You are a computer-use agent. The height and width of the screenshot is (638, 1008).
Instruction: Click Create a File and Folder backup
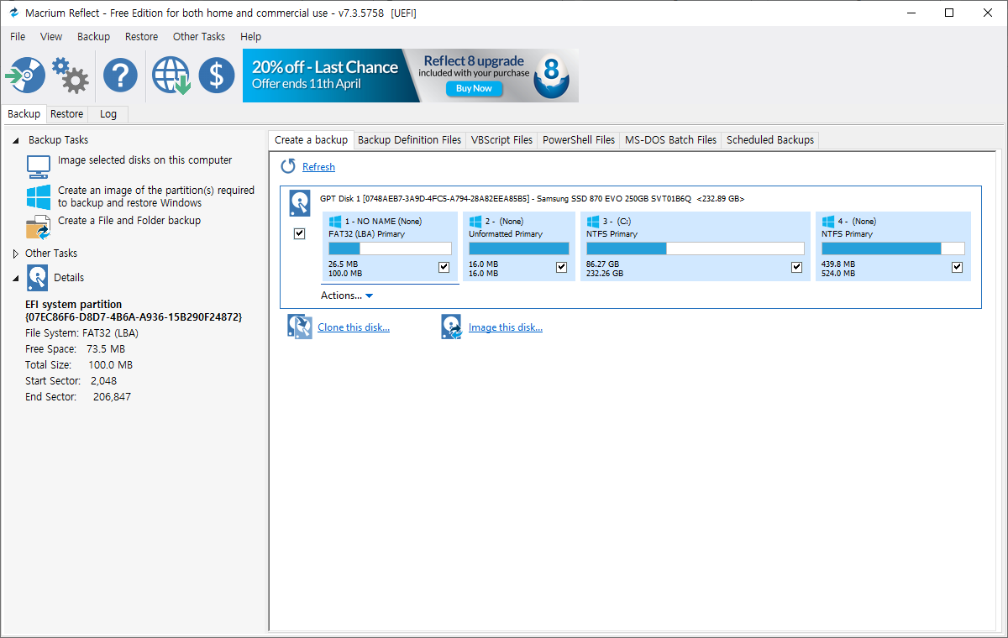(129, 221)
